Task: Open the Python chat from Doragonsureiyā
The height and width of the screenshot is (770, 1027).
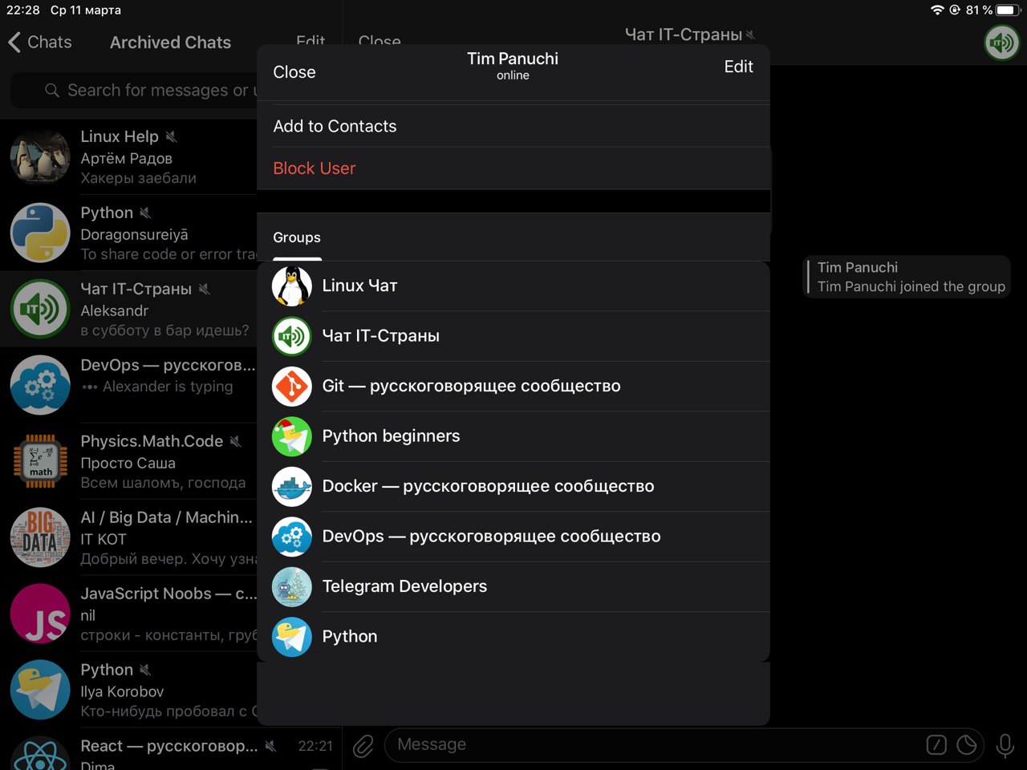Action: 128,233
